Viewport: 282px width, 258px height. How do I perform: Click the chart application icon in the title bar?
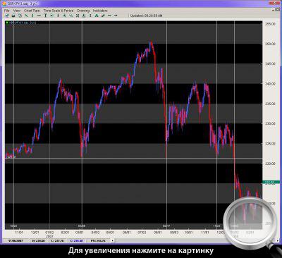coord(4,4)
